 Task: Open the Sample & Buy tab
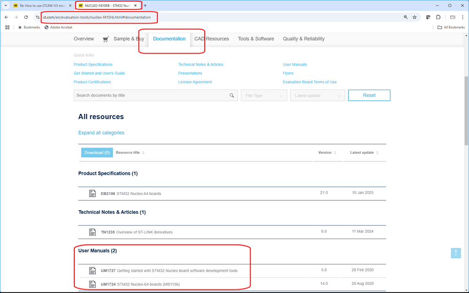[x=129, y=39]
